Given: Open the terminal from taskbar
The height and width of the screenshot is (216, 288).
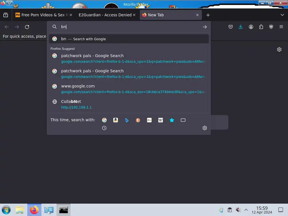Looking at the screenshot, I should pyautogui.click(x=63, y=210).
